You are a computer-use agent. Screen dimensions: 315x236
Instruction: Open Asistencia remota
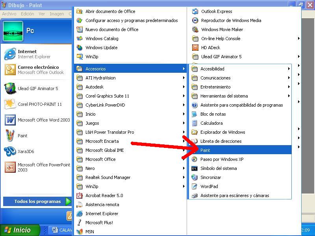[x=130, y=204]
